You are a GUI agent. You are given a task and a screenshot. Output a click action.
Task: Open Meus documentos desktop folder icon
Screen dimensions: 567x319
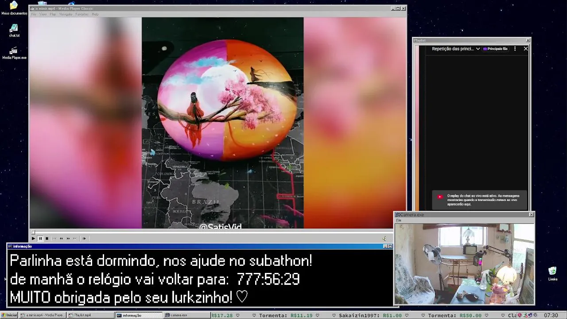14,8
